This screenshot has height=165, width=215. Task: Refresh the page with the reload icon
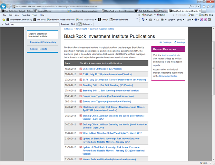(x=196, y=6)
